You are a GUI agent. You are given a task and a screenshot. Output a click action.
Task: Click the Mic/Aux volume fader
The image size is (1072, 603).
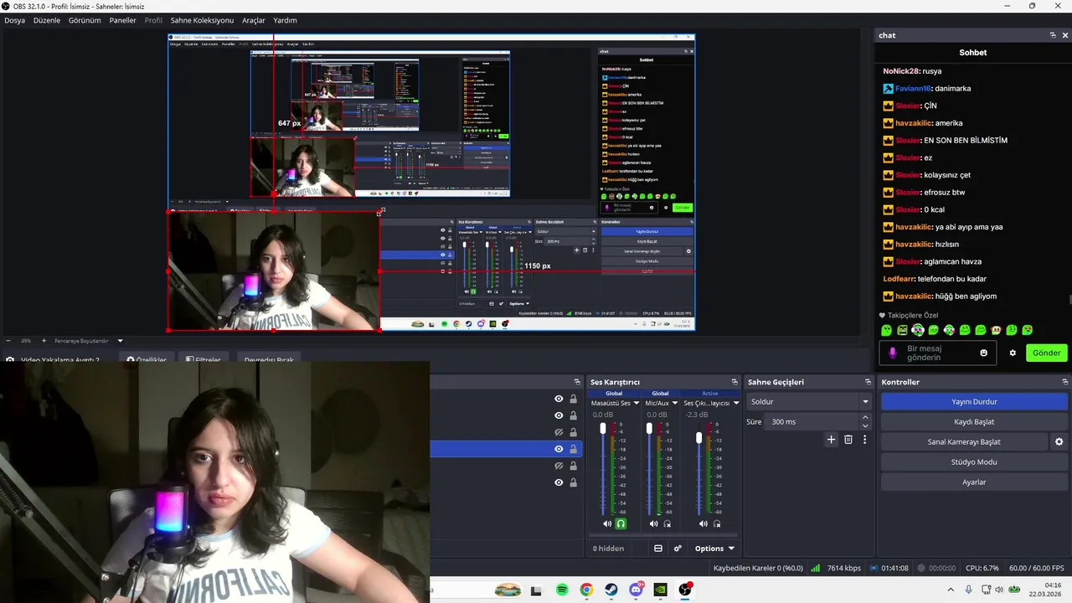(649, 429)
